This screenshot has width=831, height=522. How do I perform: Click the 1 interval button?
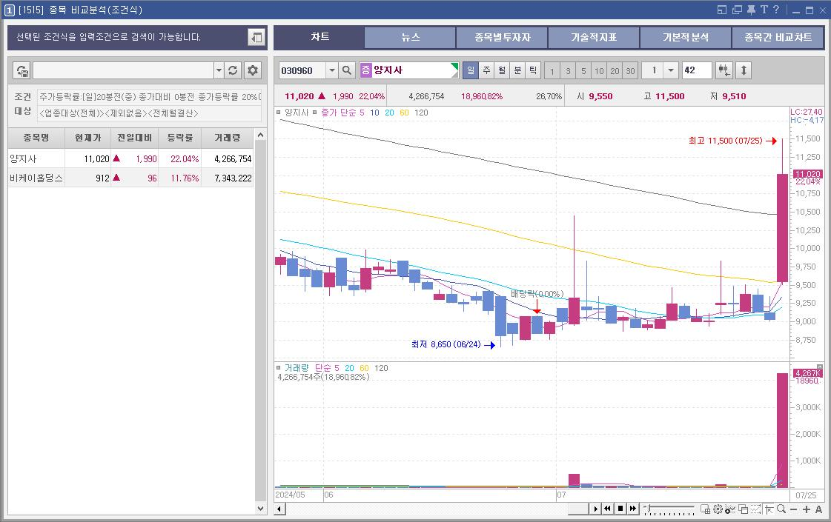(x=552, y=70)
